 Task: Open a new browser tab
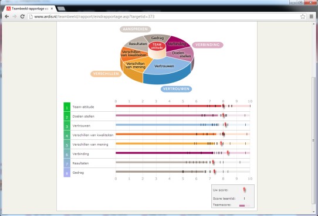click(x=61, y=9)
